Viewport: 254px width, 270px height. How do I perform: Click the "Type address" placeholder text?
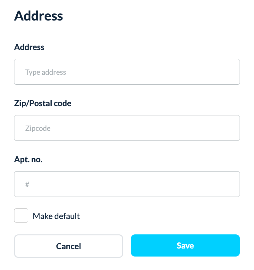click(x=46, y=72)
